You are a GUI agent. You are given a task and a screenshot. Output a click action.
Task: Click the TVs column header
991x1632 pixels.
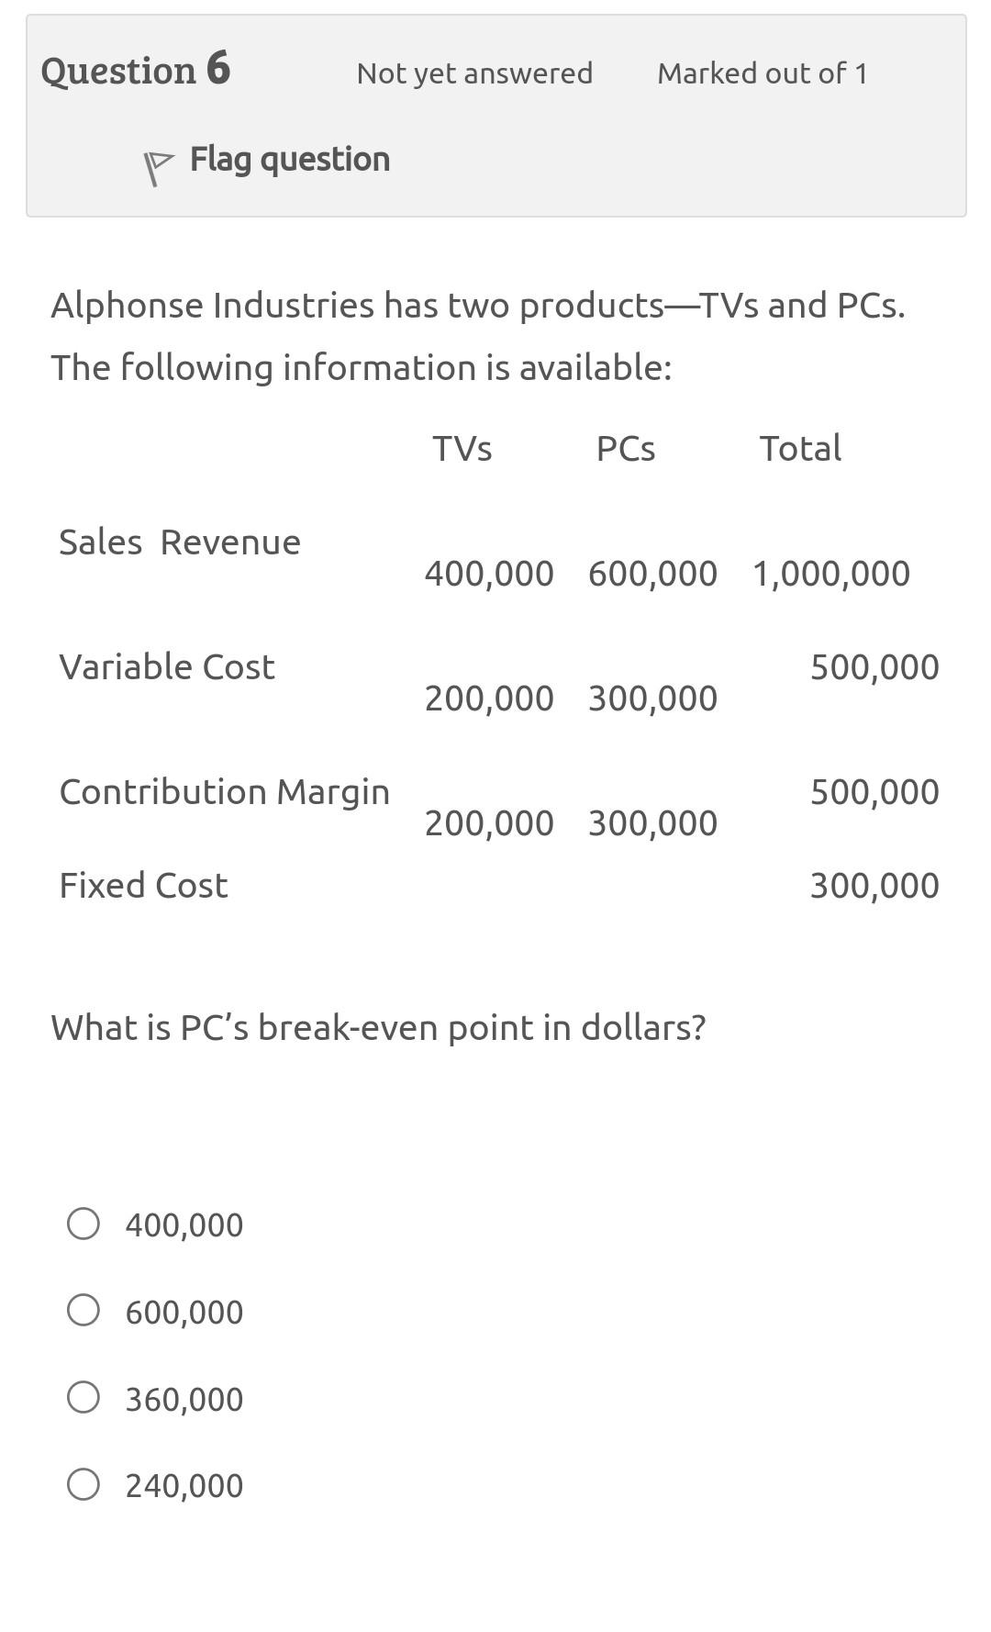[462, 449]
